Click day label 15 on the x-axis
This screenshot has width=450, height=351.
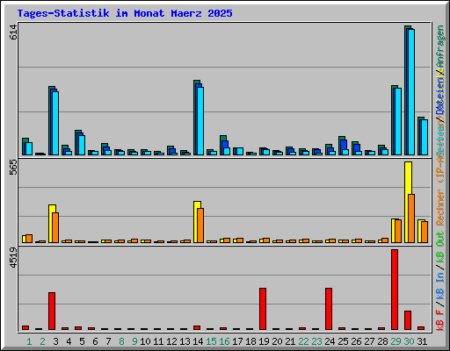pos(211,341)
